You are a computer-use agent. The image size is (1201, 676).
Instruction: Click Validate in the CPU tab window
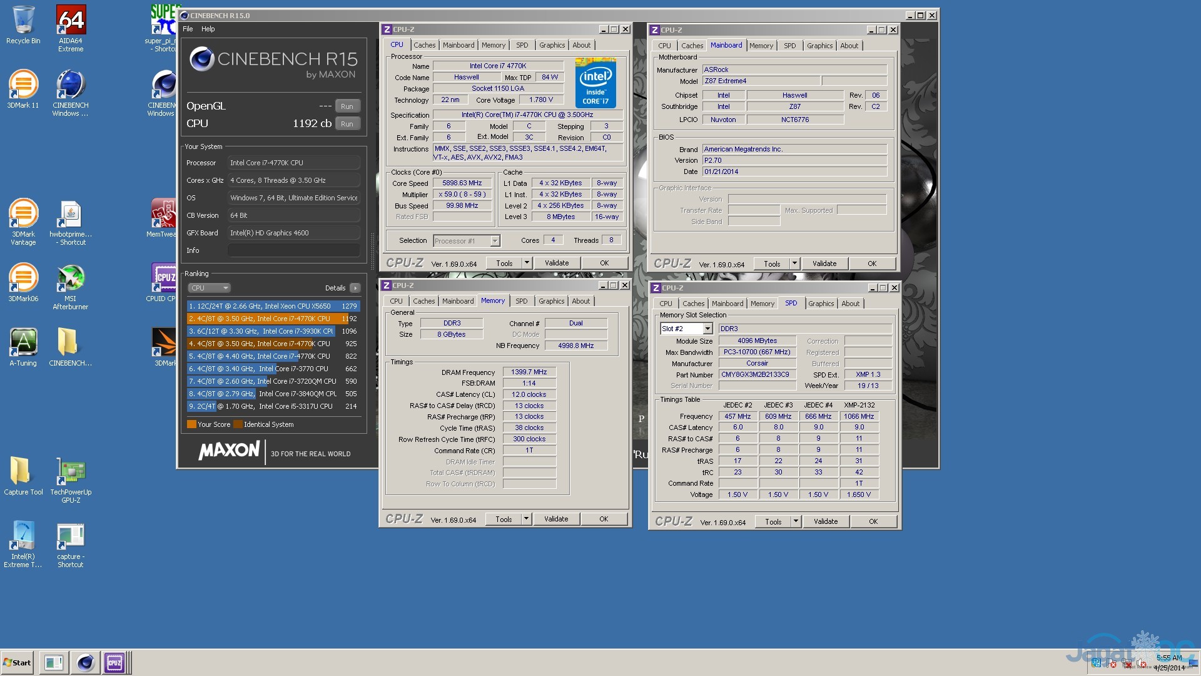(557, 263)
